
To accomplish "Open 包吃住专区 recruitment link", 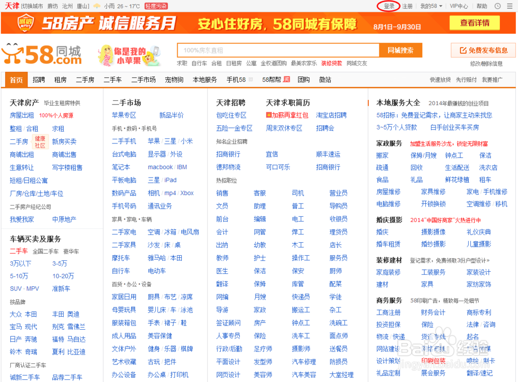I will pyautogui.click(x=231, y=115).
